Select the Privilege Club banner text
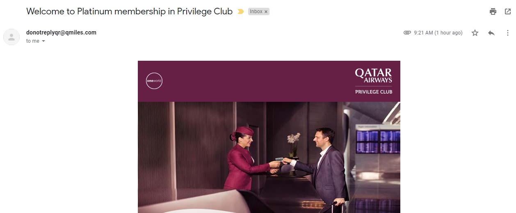Screen dimensions: 516x213 coord(374,92)
